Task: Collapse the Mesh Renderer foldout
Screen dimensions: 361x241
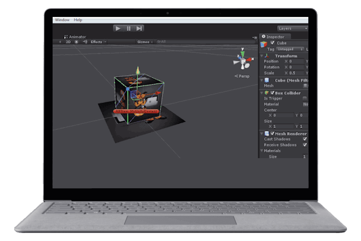Action: [x=261, y=134]
